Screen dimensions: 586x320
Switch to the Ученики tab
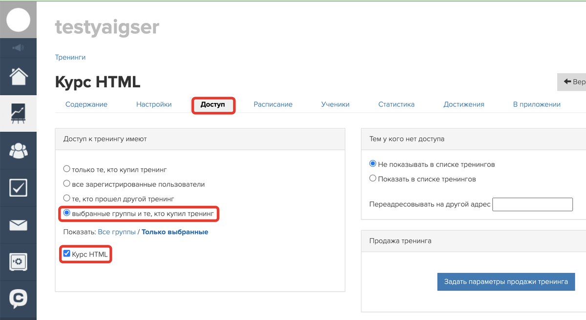tap(335, 104)
